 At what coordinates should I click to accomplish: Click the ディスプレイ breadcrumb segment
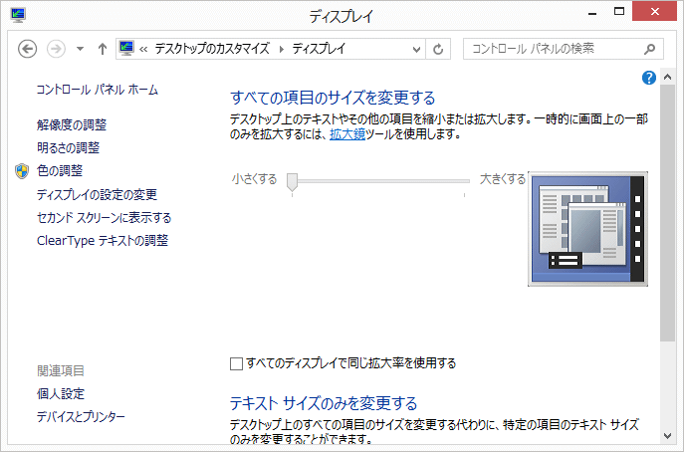tap(319, 49)
